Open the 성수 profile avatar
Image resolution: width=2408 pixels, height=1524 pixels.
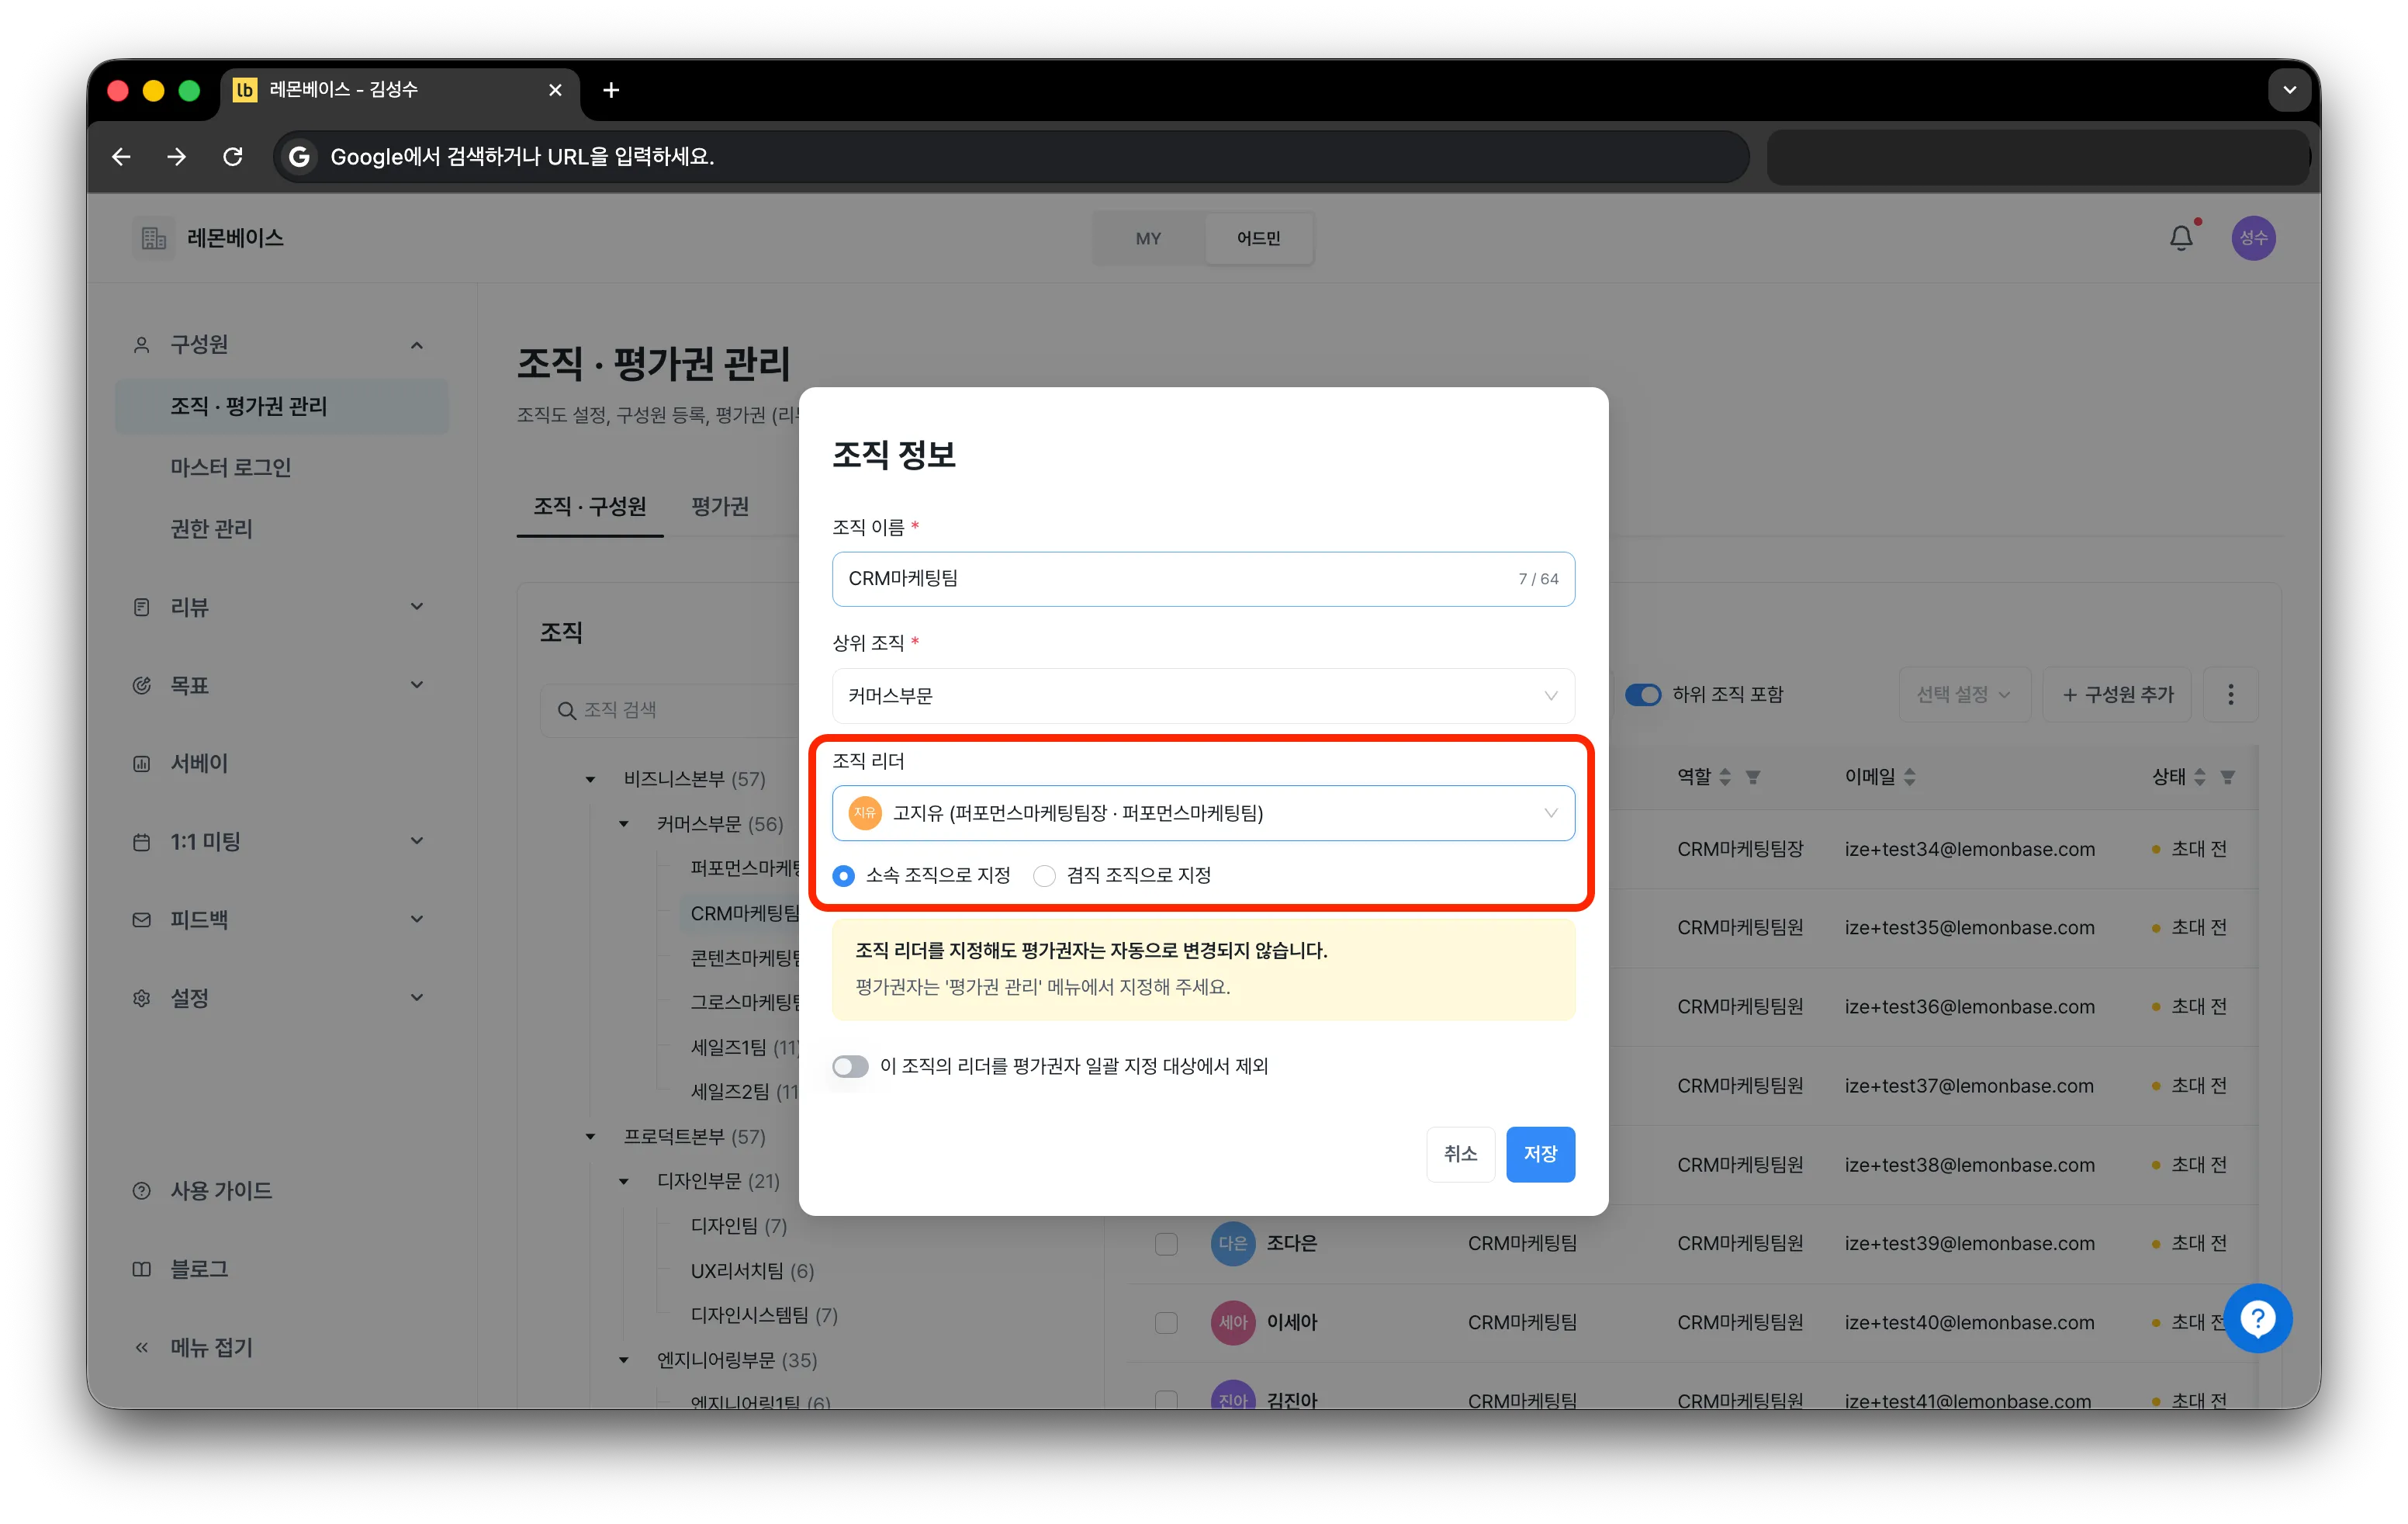click(x=2253, y=238)
